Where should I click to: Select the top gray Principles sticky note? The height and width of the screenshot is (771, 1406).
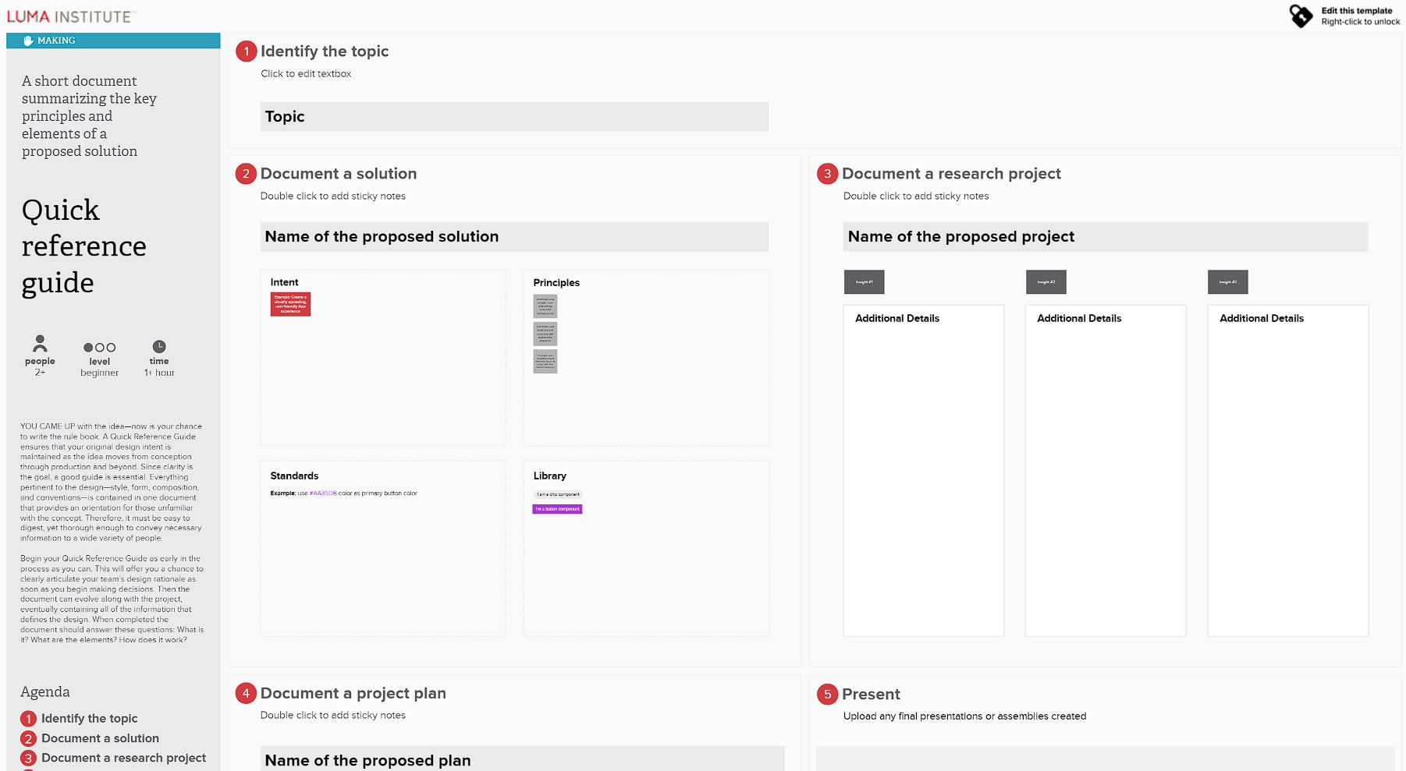coord(545,306)
